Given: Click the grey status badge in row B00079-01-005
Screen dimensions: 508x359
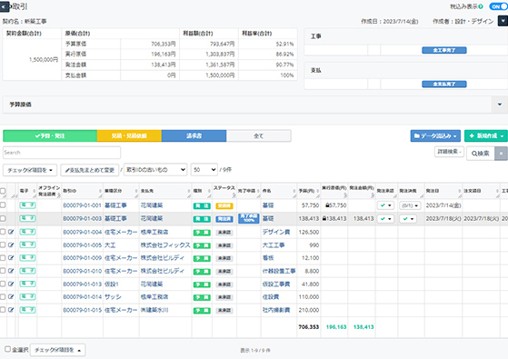Looking at the screenshot, I should pos(224,245).
